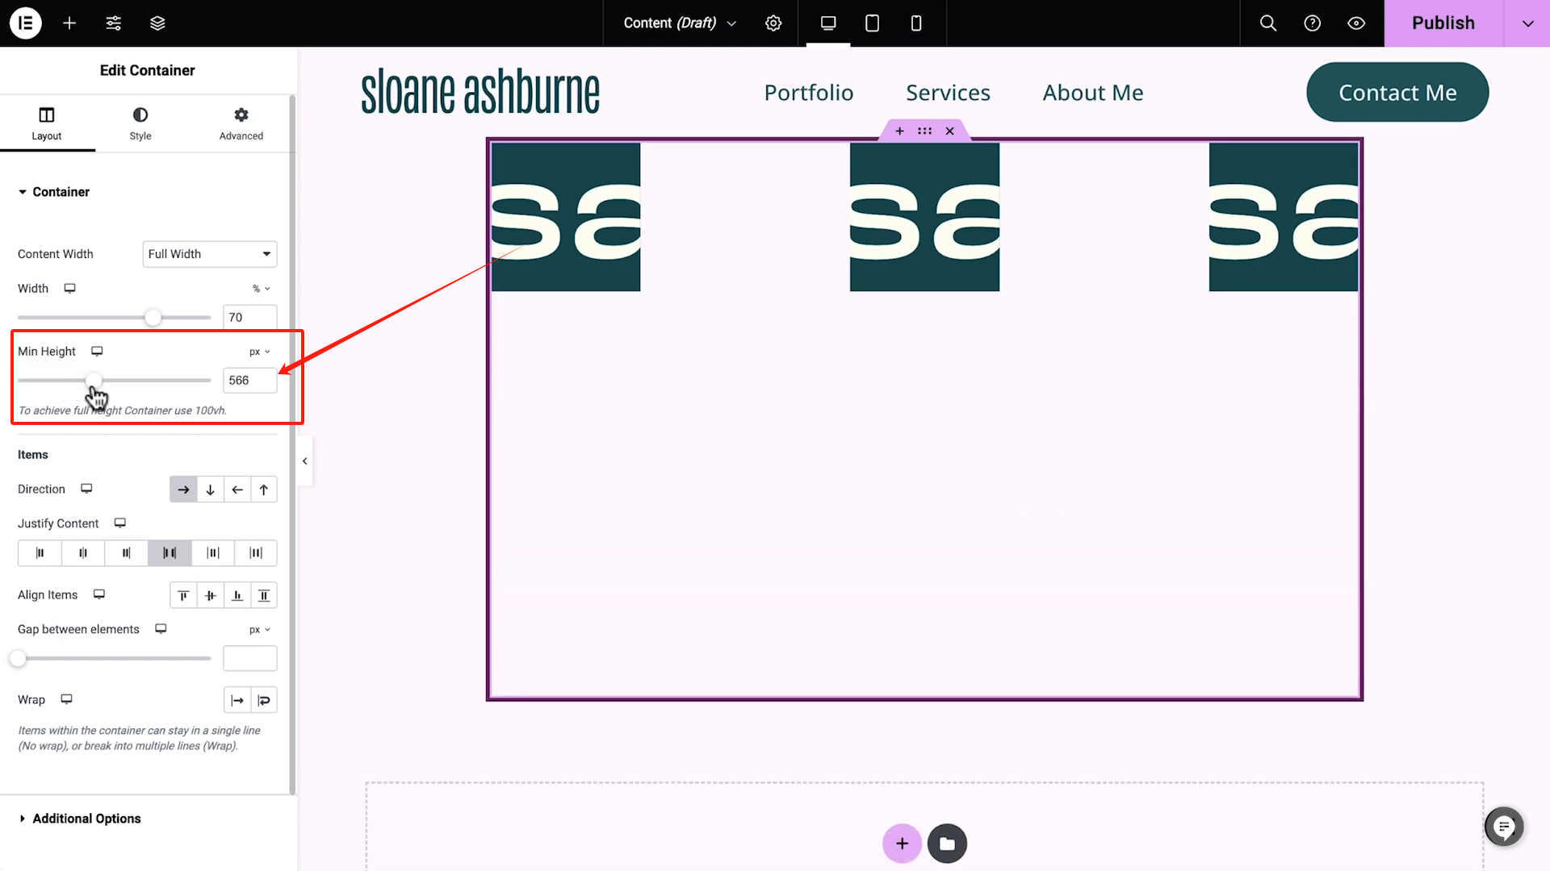Click the Min Height value field

(249, 381)
